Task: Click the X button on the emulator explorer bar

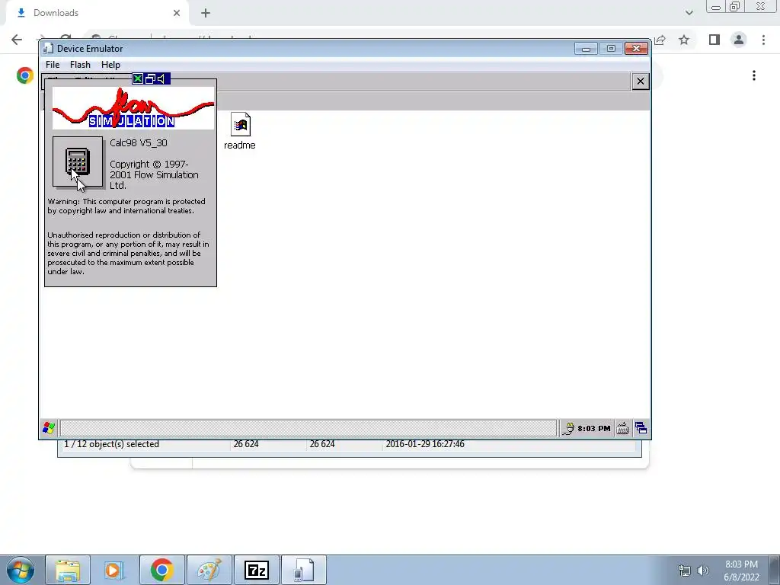Action: pyautogui.click(x=640, y=81)
